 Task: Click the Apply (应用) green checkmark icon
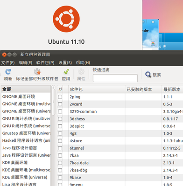[66, 72]
